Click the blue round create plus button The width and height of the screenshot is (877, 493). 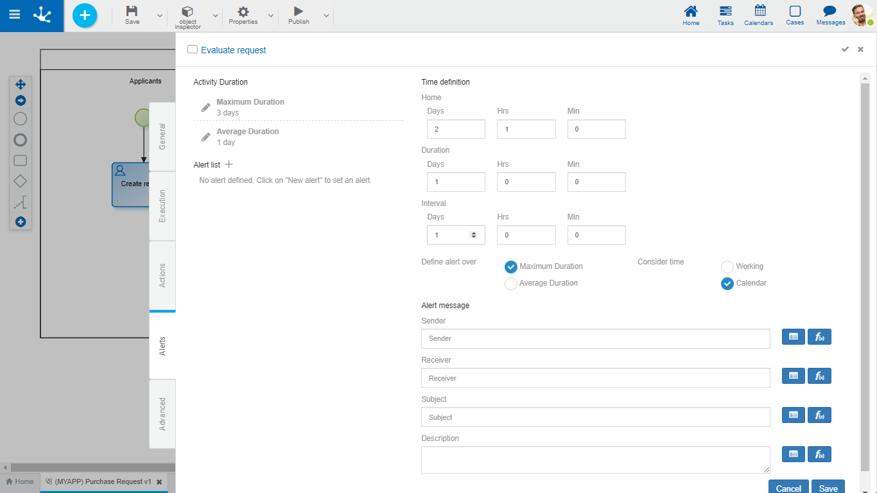pyautogui.click(x=85, y=15)
